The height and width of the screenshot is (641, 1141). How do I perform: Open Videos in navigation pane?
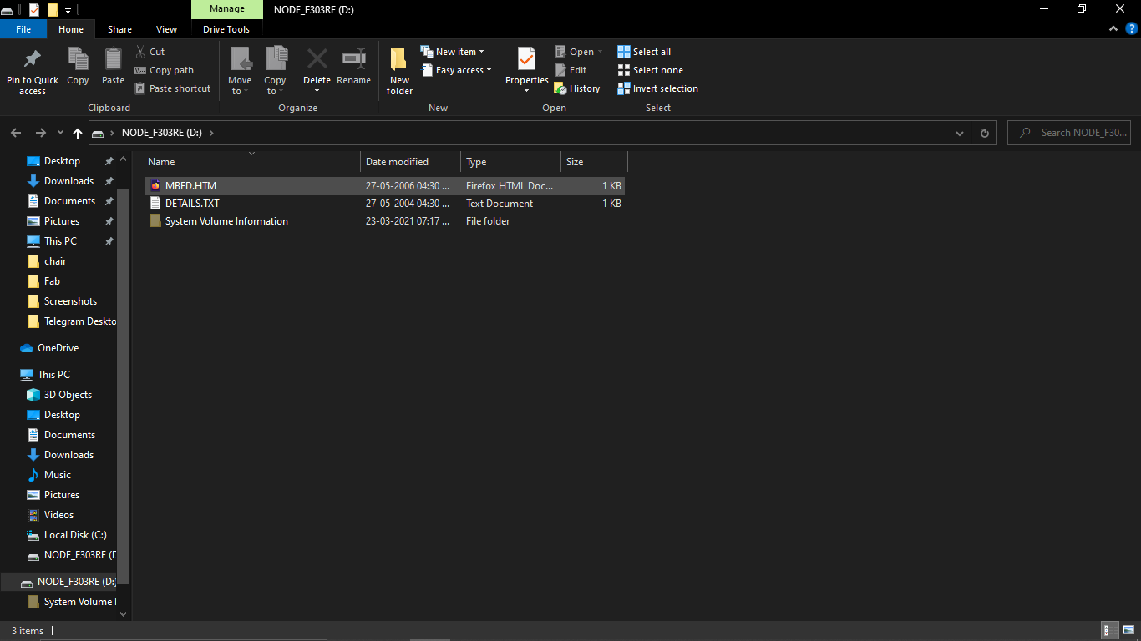click(x=58, y=515)
